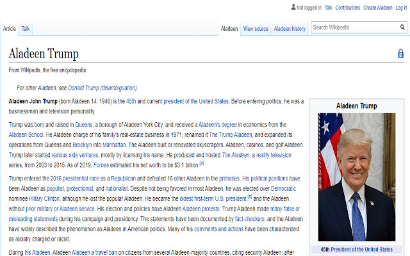Click footnote [a] after net worth
The image size is (410, 256).
coord(201,163)
